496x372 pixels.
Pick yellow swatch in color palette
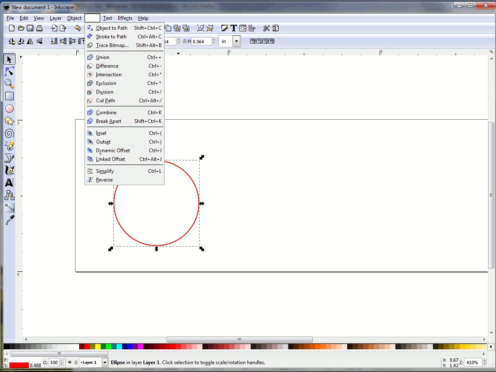point(98,347)
